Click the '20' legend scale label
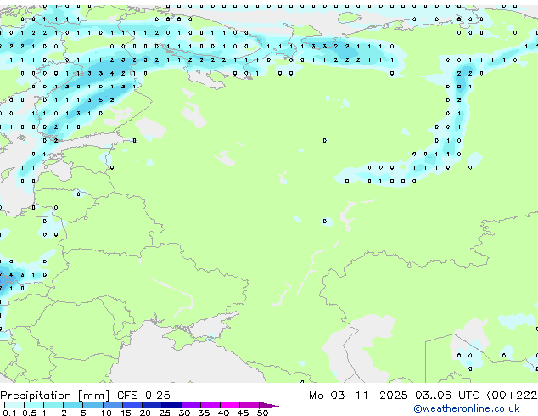The image size is (538, 416). point(145,413)
